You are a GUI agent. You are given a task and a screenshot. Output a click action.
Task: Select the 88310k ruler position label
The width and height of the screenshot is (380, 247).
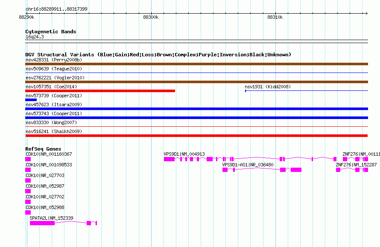275,17
